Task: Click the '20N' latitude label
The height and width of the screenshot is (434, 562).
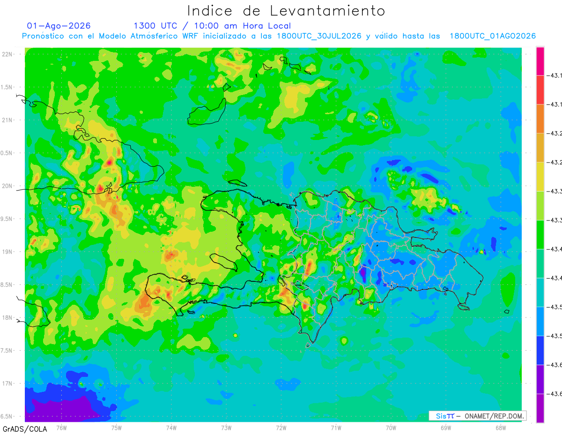Action: (x=8, y=186)
